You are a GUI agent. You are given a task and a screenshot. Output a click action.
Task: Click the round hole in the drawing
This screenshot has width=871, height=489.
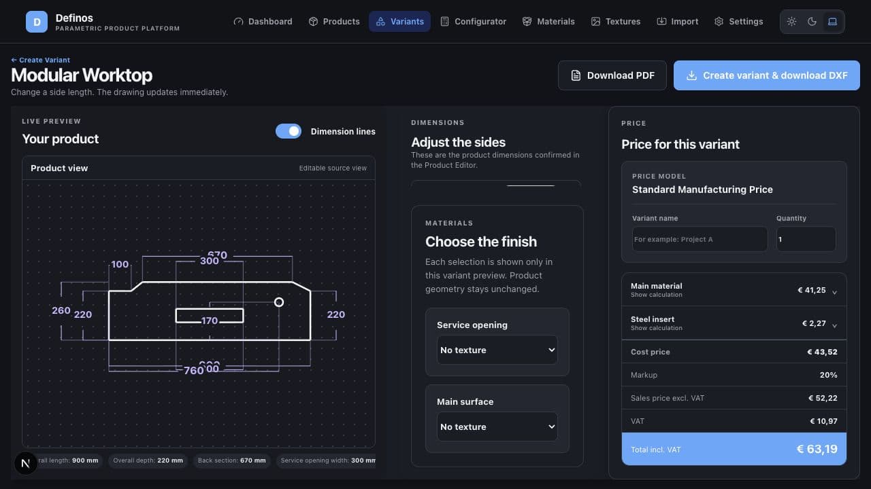tap(279, 302)
